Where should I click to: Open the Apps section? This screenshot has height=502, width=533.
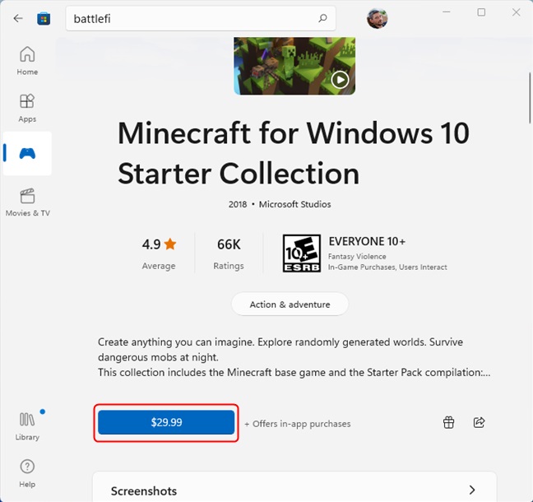[27, 108]
